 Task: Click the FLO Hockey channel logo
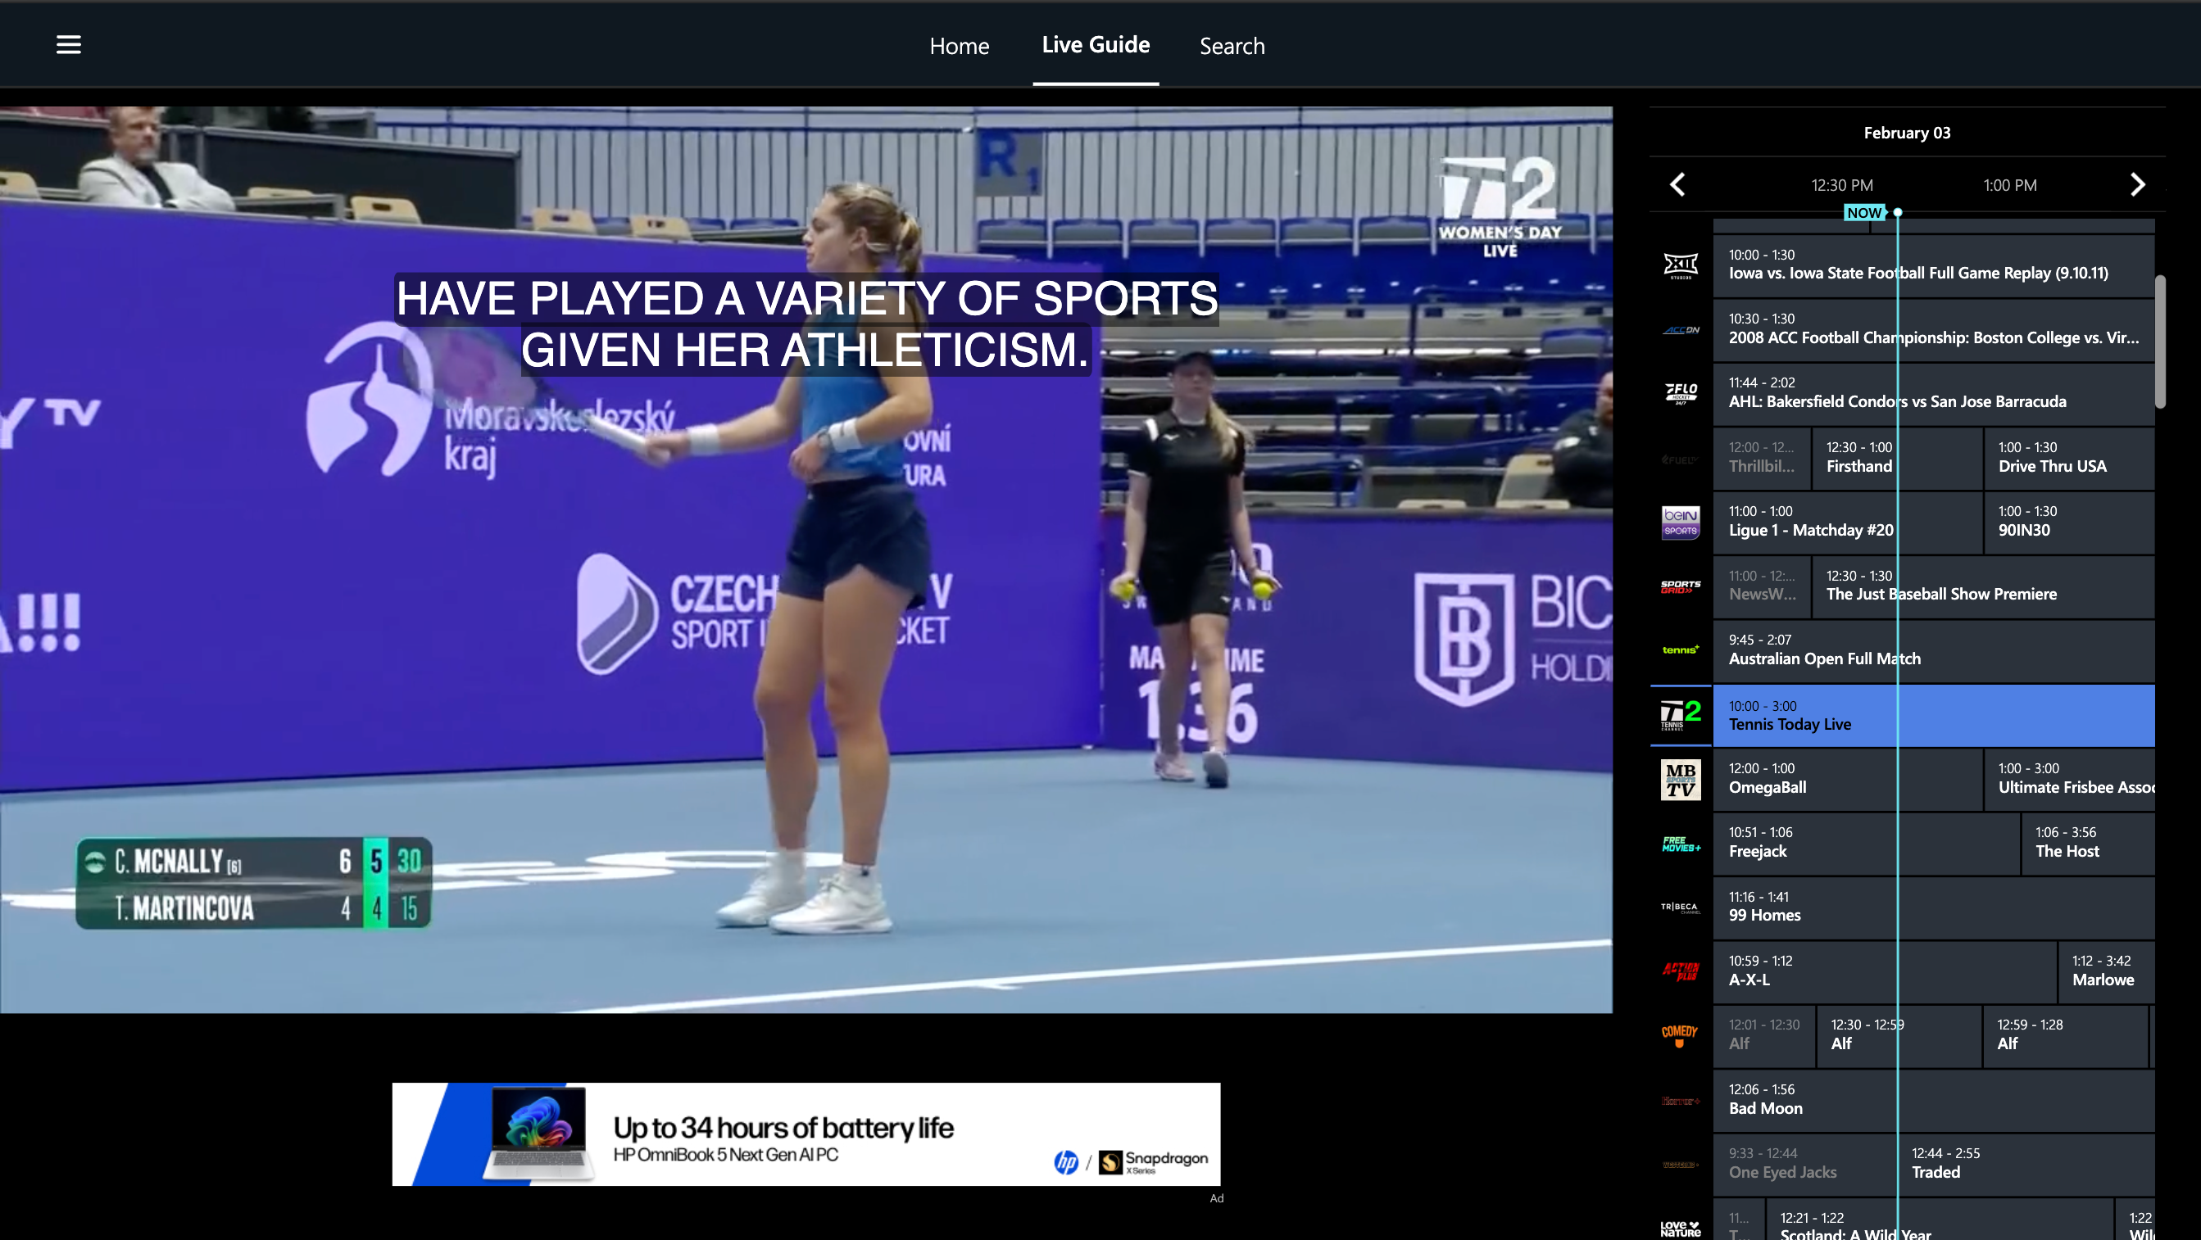pos(1680,394)
